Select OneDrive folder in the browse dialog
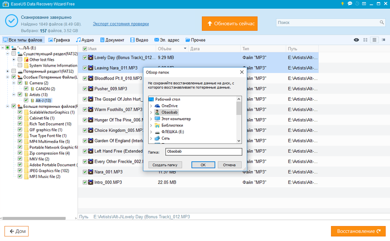This screenshot has width=390, height=241. (x=170, y=106)
